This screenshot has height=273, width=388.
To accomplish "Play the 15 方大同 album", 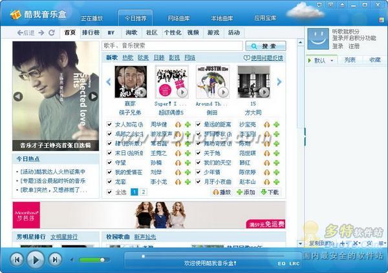I will pos(264,92).
